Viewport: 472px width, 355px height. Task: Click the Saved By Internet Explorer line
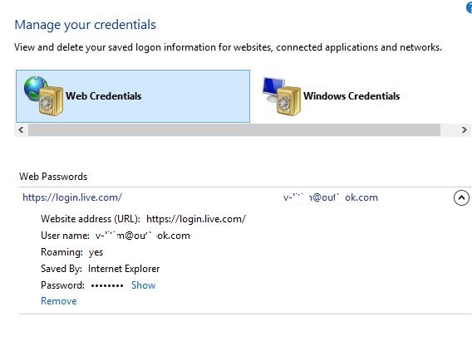pyautogui.click(x=101, y=269)
